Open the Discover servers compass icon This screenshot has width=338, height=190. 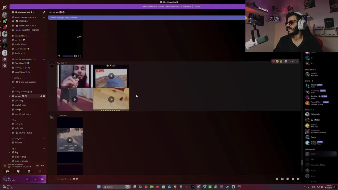tap(5, 65)
